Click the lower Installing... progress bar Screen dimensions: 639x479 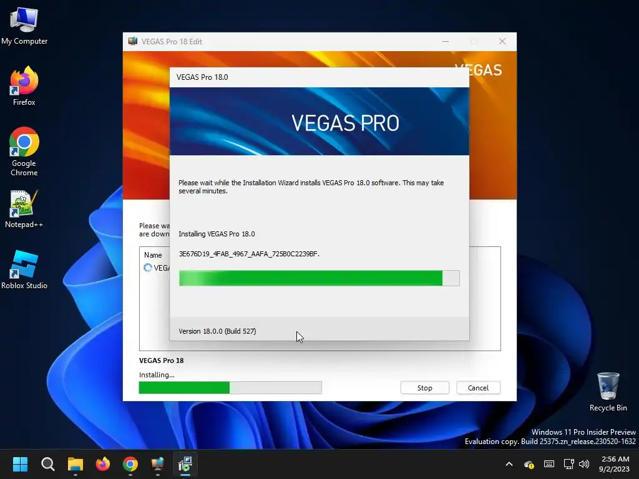(x=230, y=388)
